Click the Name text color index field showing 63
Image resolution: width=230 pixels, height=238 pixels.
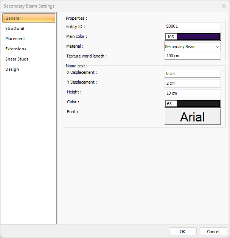coord(171,104)
